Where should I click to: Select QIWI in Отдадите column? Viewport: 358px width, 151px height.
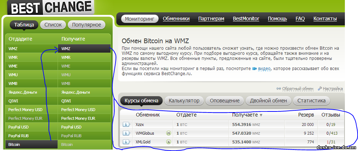pos(31,101)
